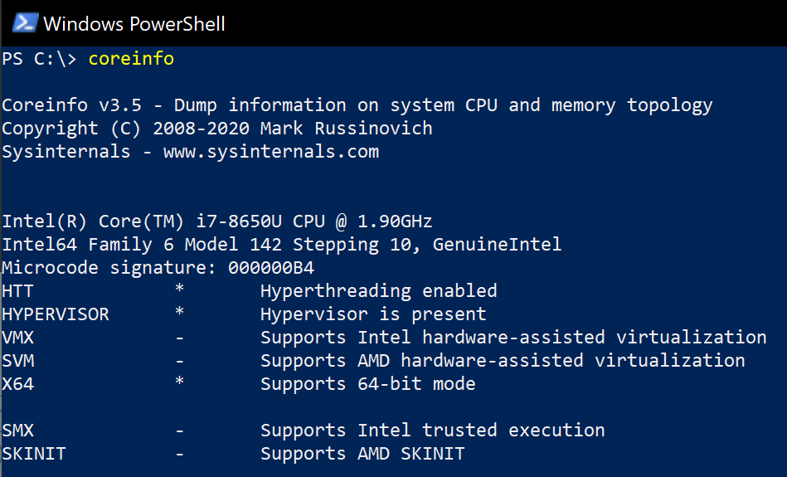Click the GenuineIntel vendor text

(508, 245)
